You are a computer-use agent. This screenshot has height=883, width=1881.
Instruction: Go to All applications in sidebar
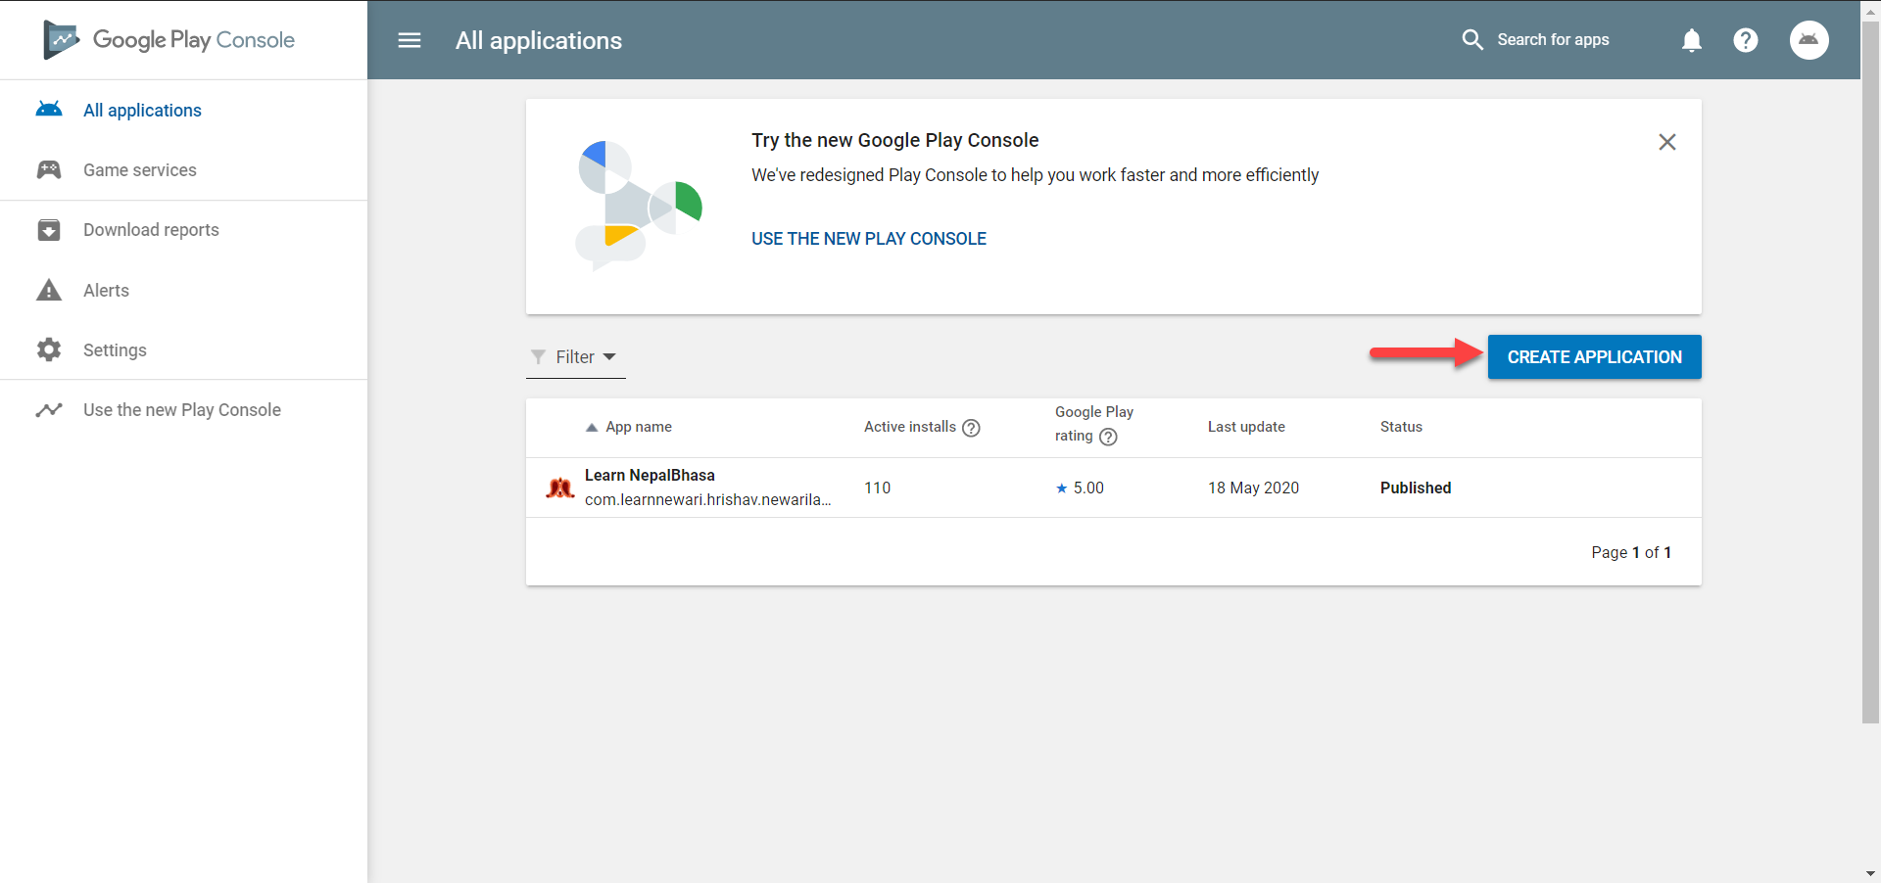142,111
